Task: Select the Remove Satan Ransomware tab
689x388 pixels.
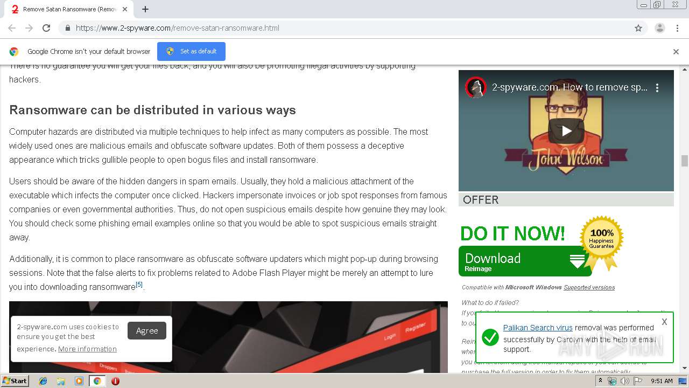Action: pyautogui.click(x=69, y=9)
